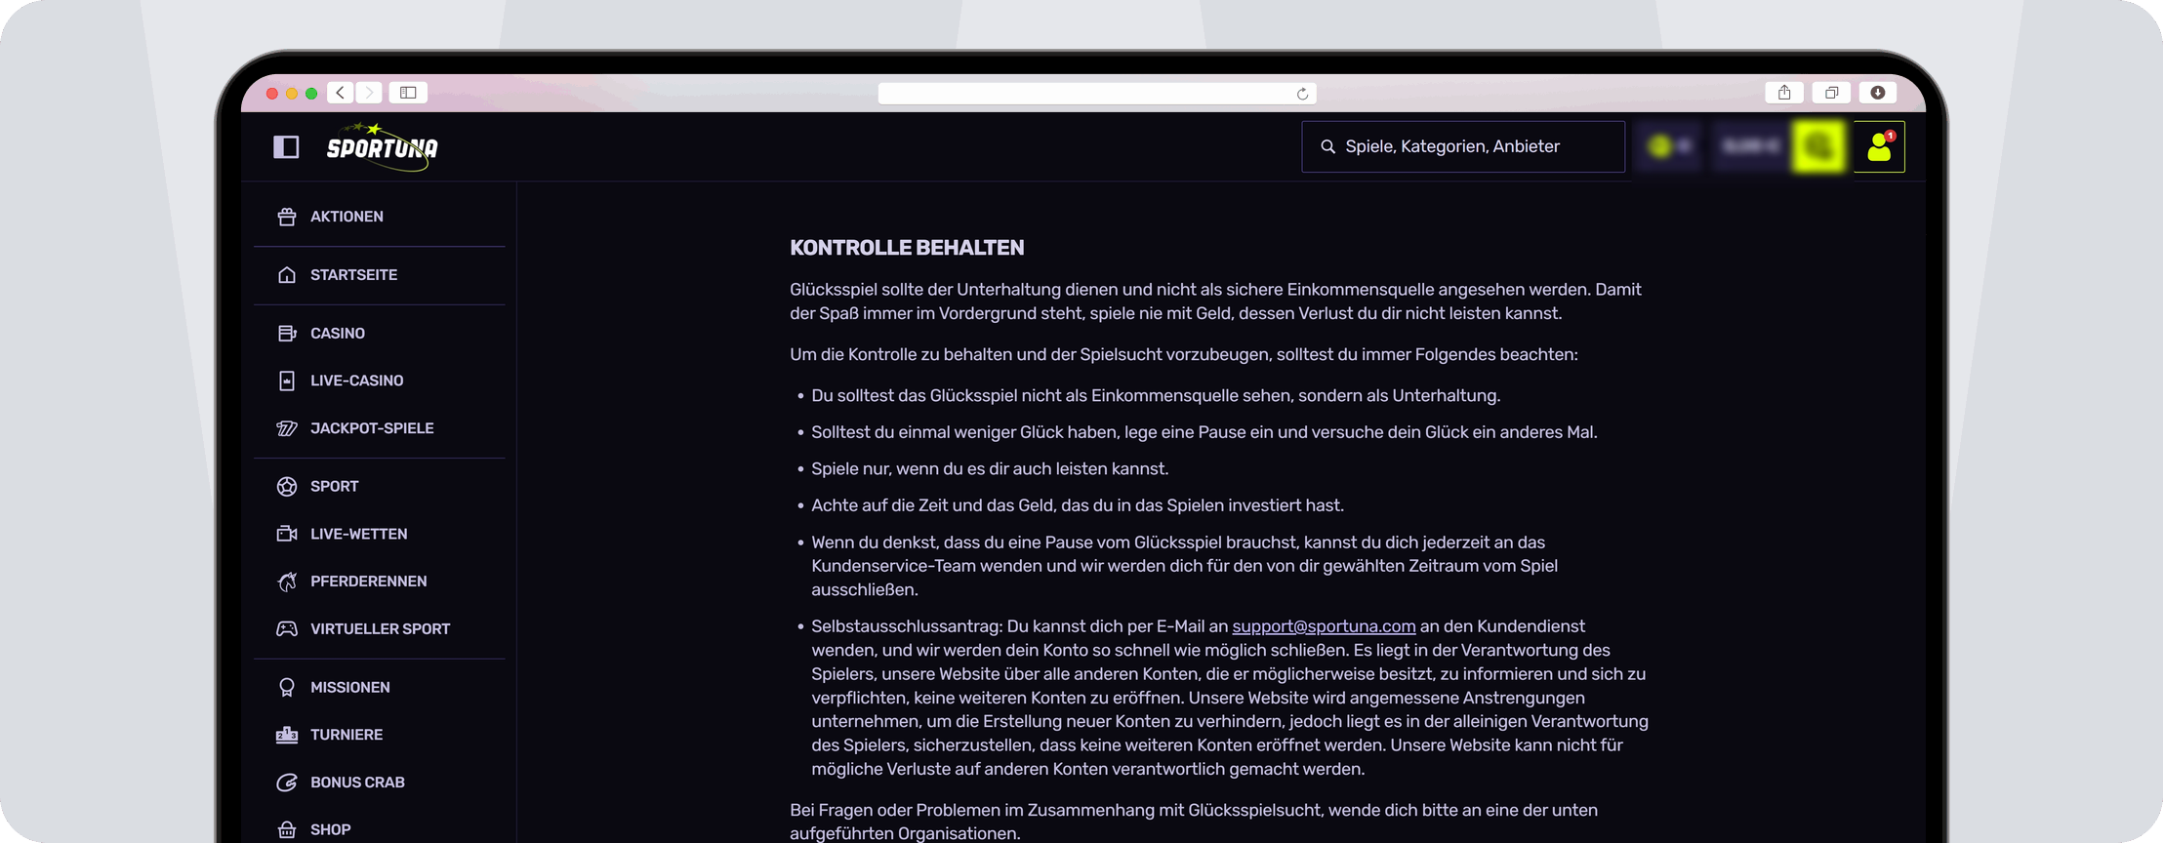Click the Sportuna logo
The image size is (2163, 843).
(383, 146)
